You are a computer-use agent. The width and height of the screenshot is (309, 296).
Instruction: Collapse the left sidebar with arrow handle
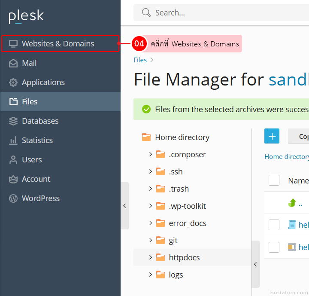[124, 206]
